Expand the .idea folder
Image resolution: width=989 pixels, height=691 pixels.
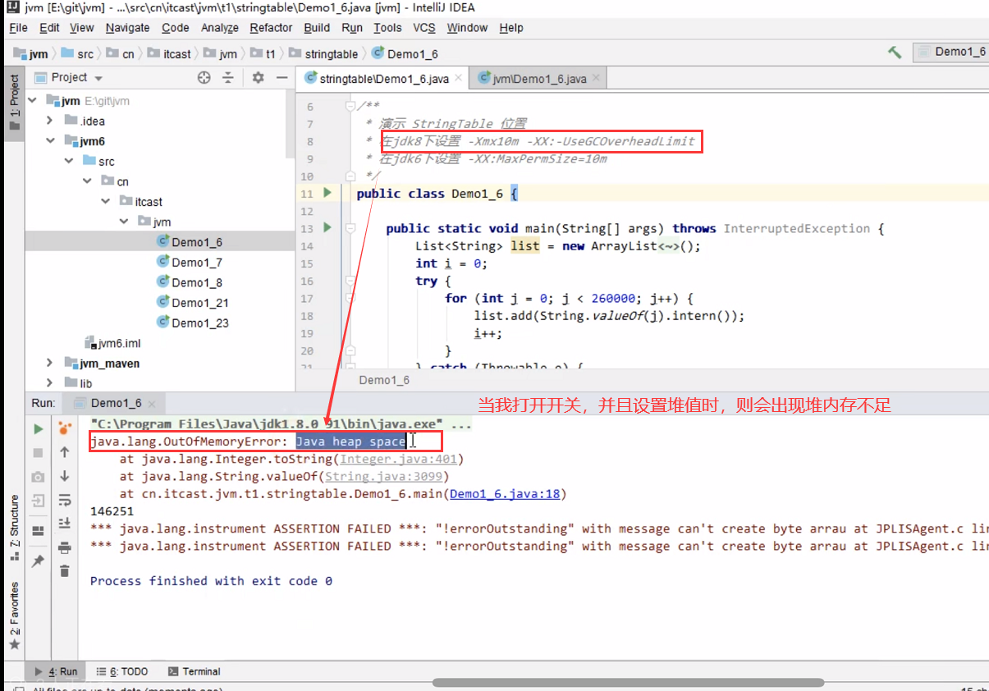50,121
